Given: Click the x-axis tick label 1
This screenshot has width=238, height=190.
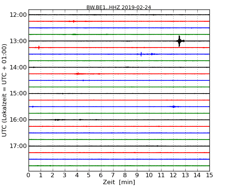Looking at the screenshot, I should [x=41, y=175].
